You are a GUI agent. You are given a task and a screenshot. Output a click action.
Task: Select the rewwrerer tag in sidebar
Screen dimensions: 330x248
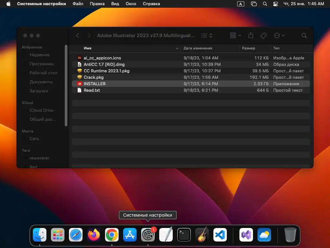(x=39, y=158)
